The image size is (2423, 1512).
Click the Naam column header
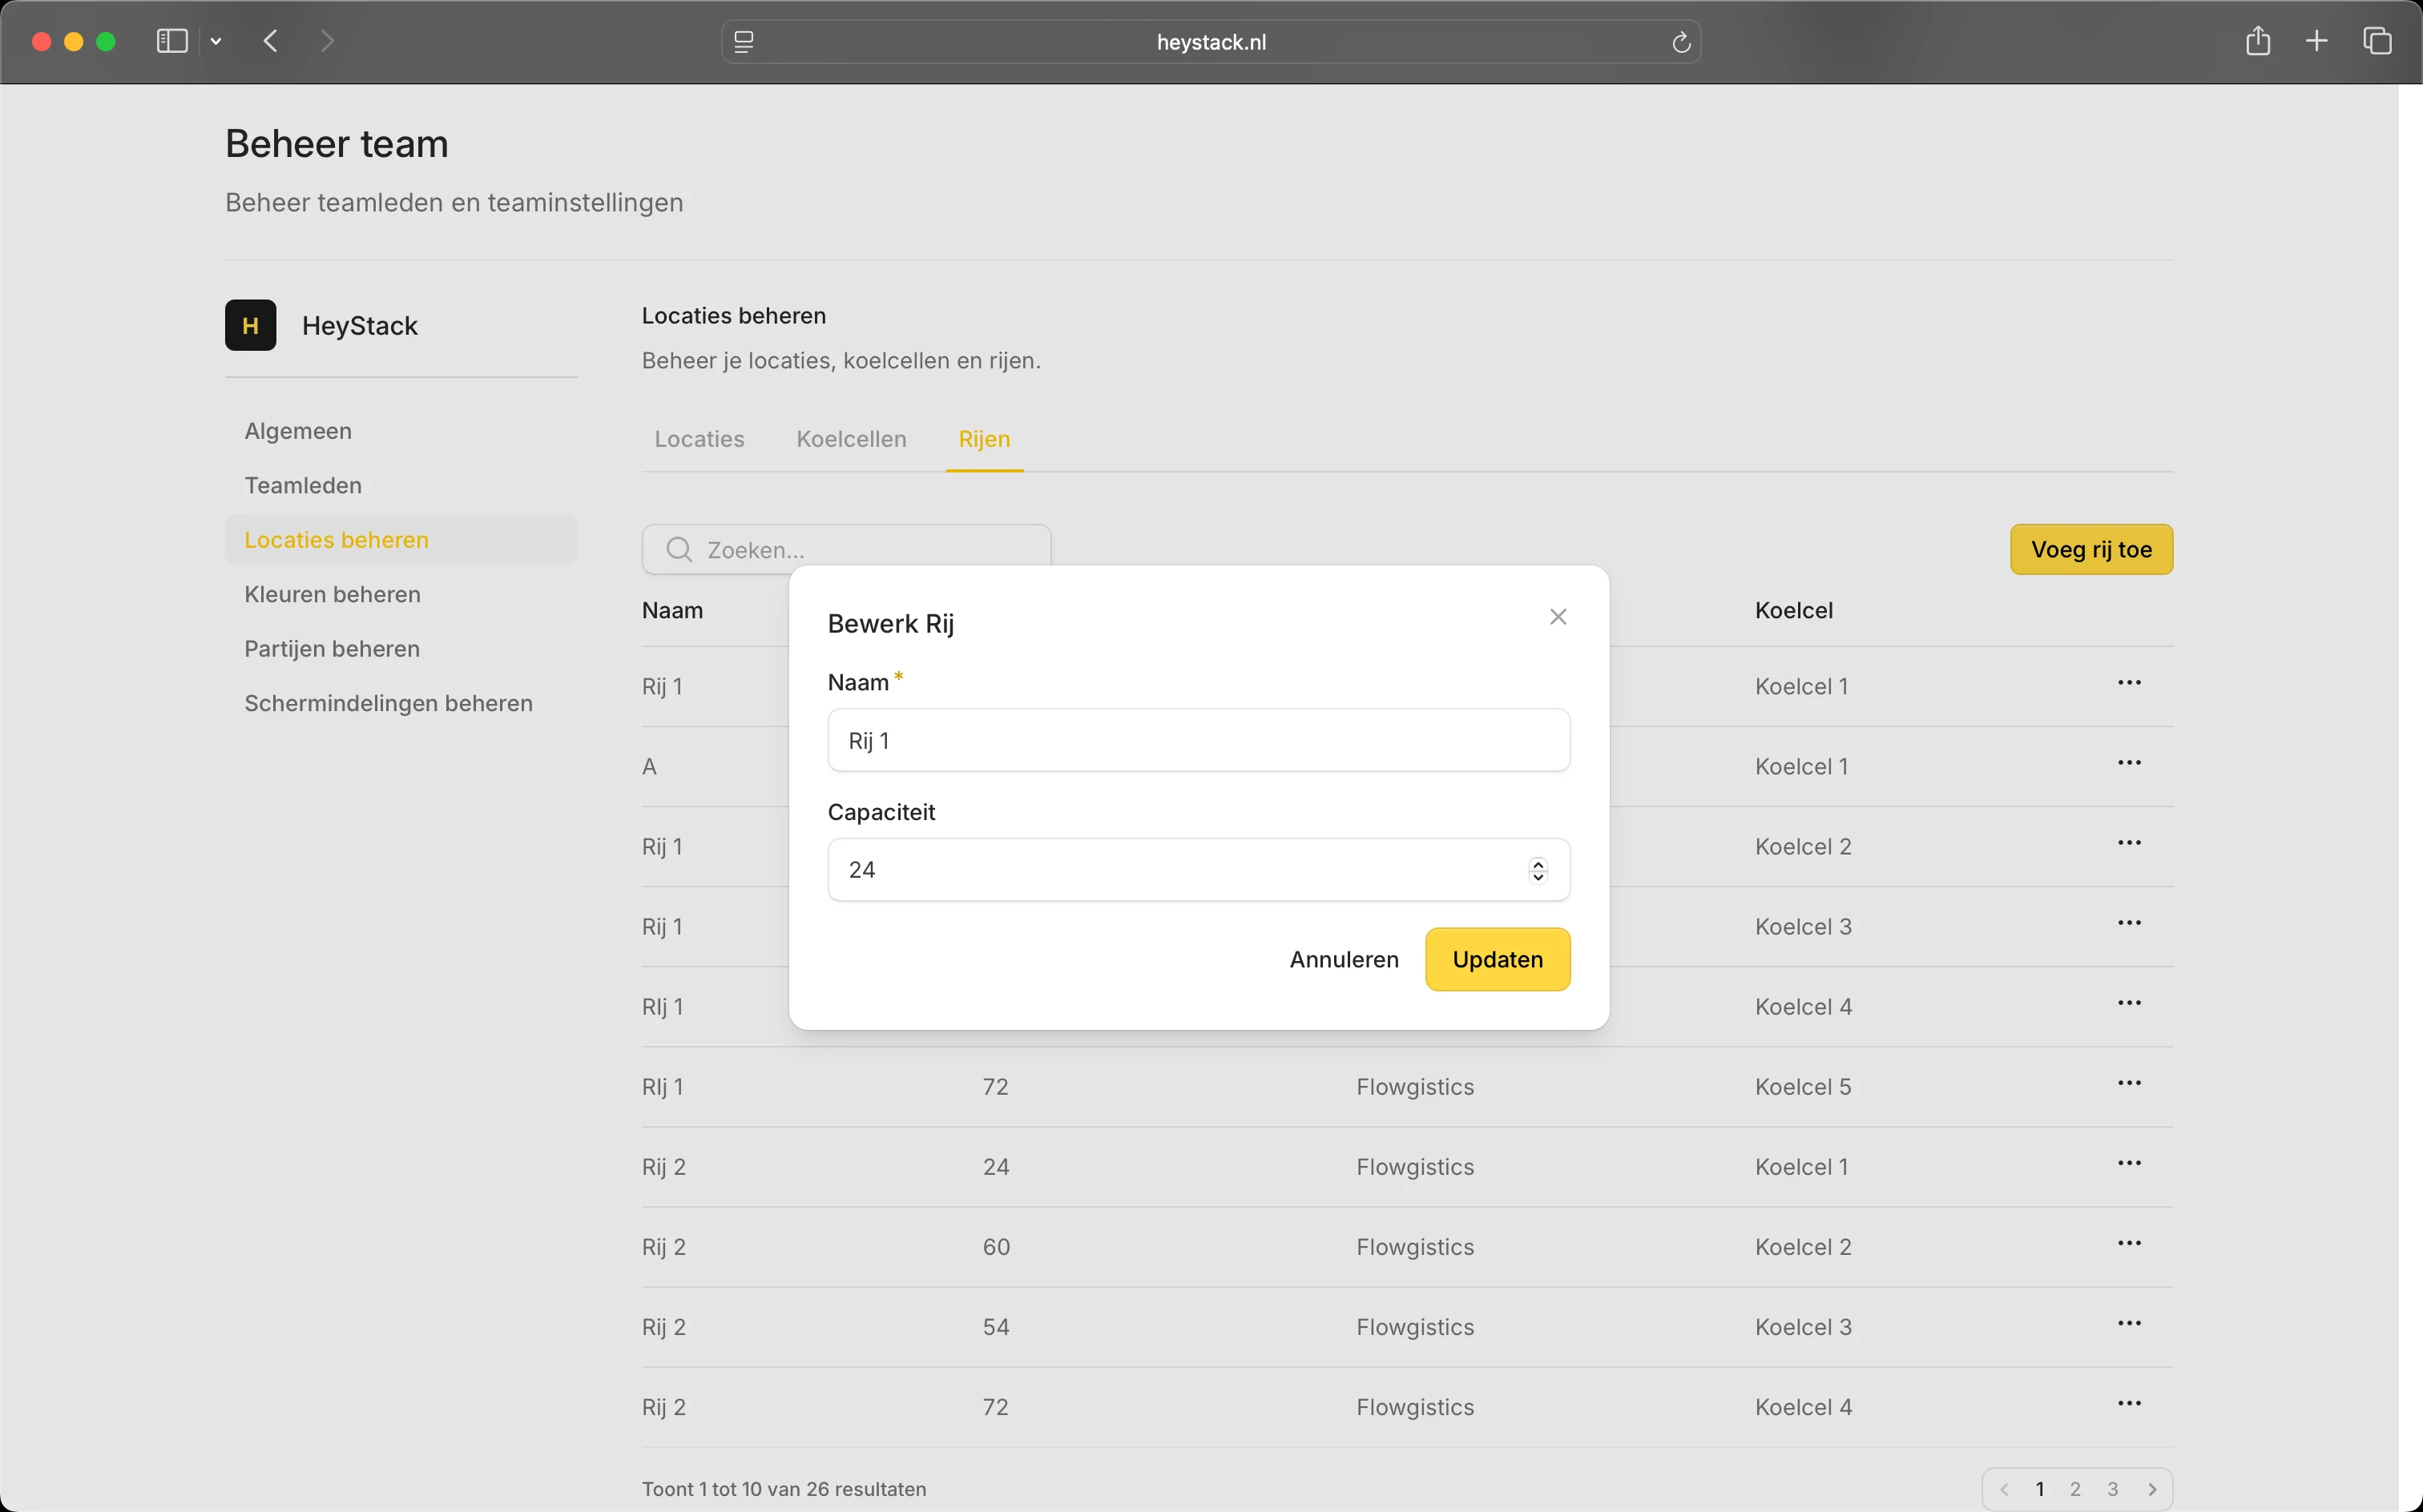[672, 610]
